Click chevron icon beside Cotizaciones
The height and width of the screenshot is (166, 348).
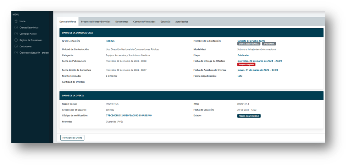(x=16, y=46)
